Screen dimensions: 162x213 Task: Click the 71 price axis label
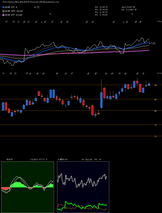click(x=155, y=137)
